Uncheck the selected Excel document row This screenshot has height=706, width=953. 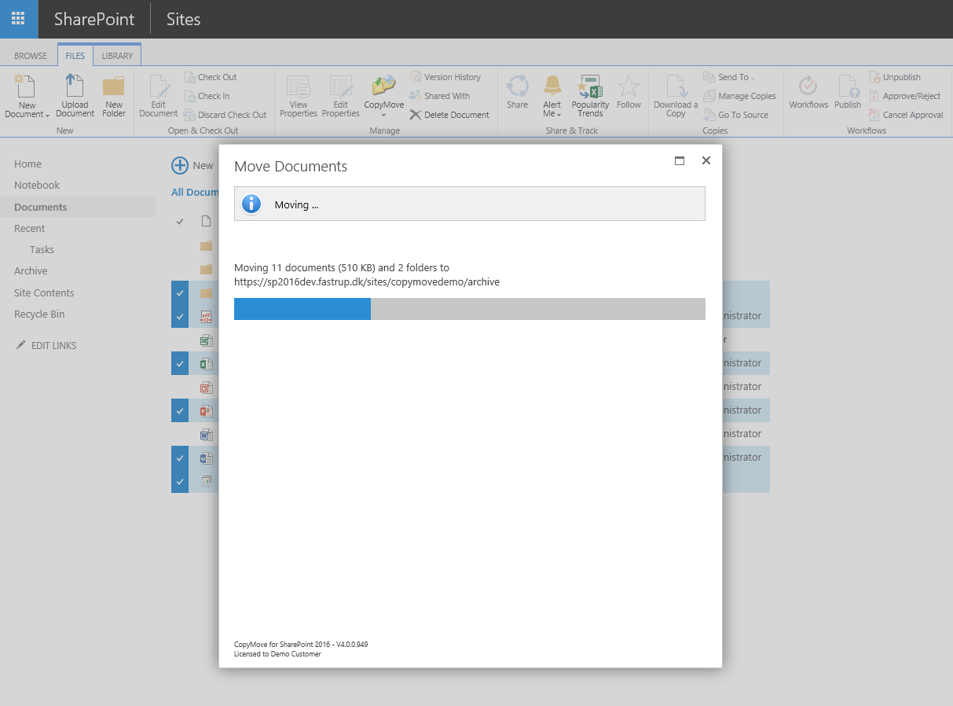(180, 363)
